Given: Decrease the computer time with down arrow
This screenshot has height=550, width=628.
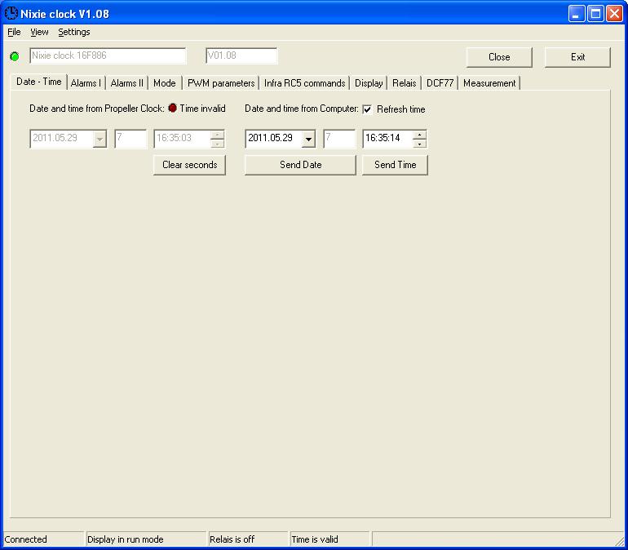Looking at the screenshot, I should pos(419,144).
